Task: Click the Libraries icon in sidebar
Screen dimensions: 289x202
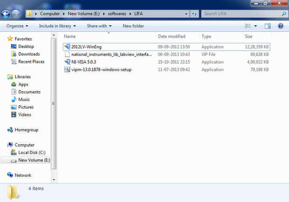Action: click(10, 77)
